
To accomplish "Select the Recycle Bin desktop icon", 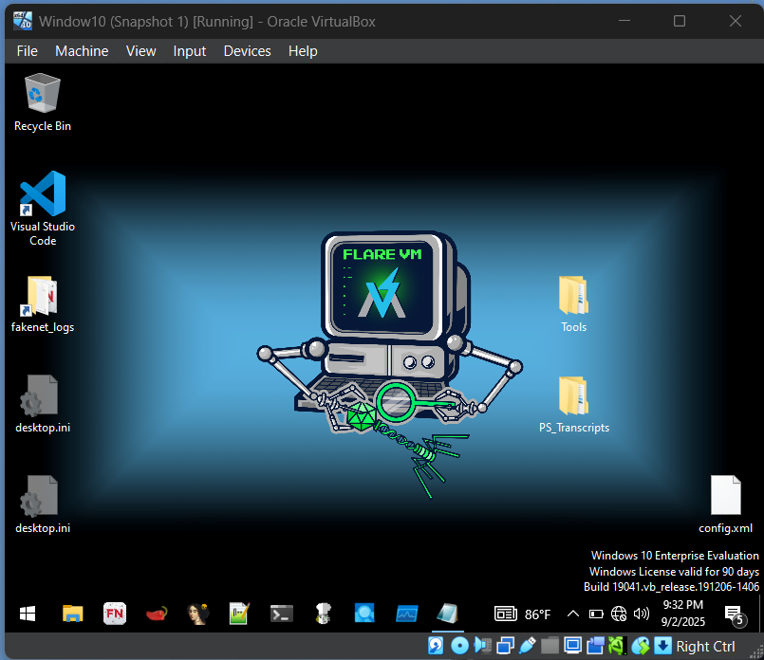I will click(x=43, y=102).
